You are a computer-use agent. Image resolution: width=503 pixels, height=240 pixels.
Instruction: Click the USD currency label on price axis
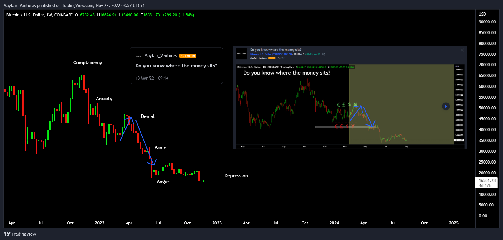pyautogui.click(x=482, y=14)
